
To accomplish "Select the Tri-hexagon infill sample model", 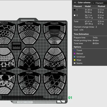I will click(55, 83).
